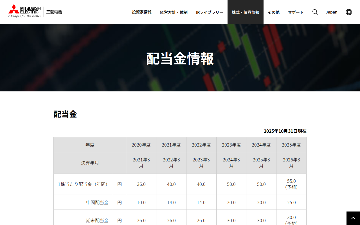
Task: Select the 中間配当金 row label
Action: (x=97, y=202)
